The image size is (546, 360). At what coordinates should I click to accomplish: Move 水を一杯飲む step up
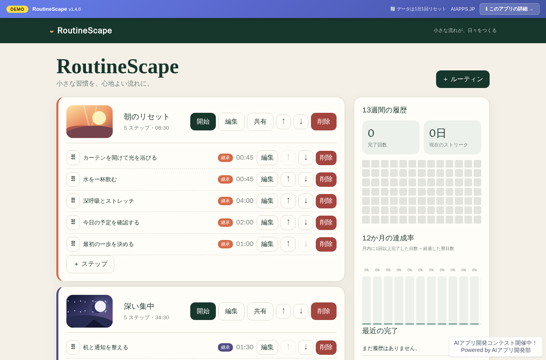coord(288,179)
